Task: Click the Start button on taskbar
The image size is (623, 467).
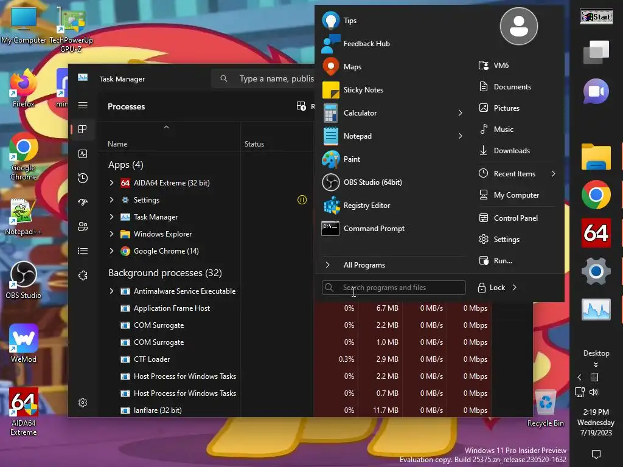Action: coord(596,16)
